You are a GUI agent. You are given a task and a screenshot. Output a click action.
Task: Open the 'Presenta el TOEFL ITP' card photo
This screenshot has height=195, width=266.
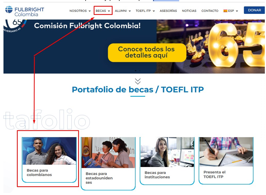(x=226, y=152)
